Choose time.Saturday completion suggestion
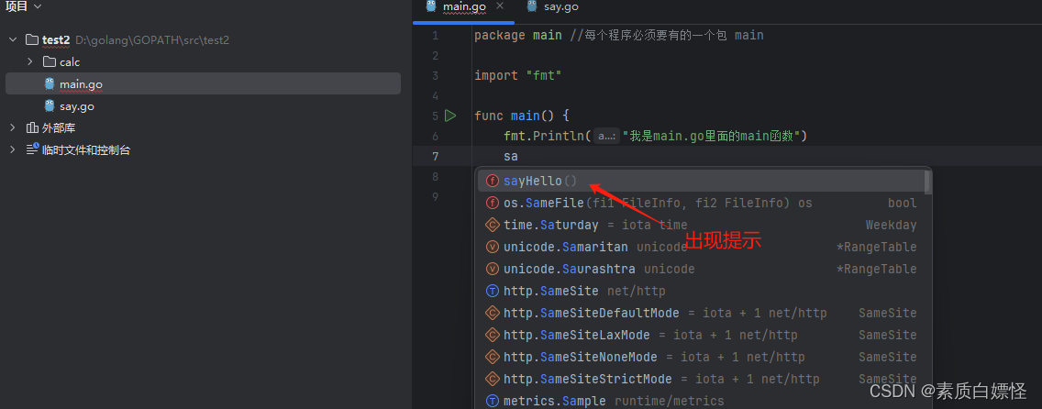Viewport: 1042px width, 409px height. click(x=701, y=225)
